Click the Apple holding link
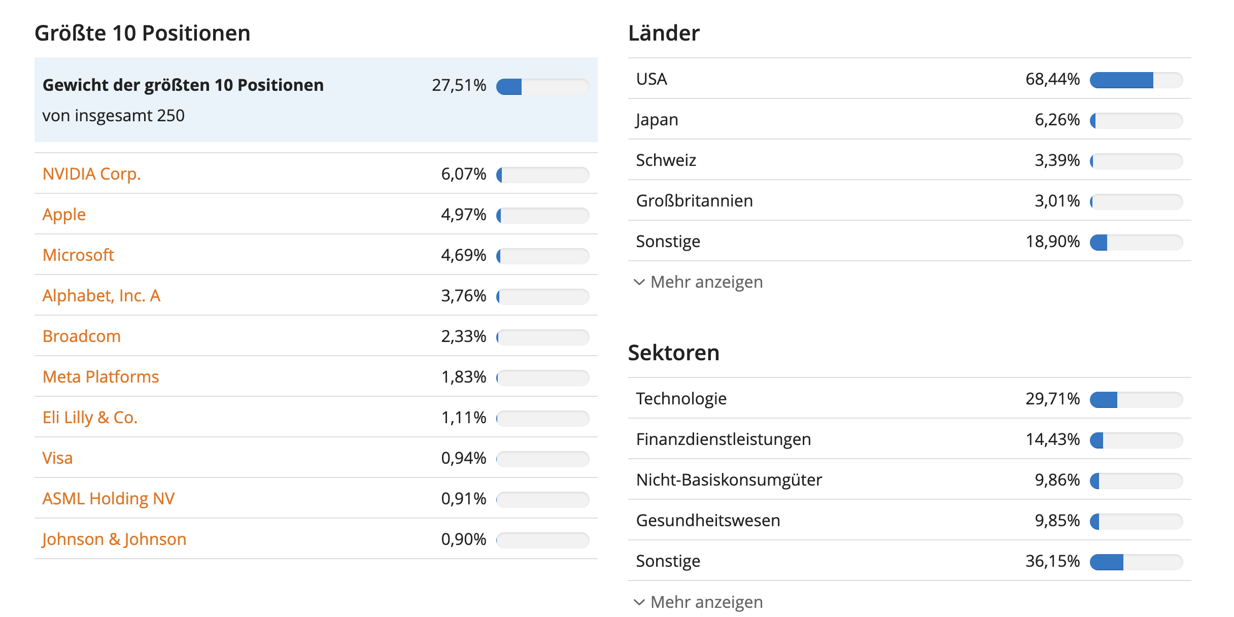1234x617 pixels. point(64,215)
